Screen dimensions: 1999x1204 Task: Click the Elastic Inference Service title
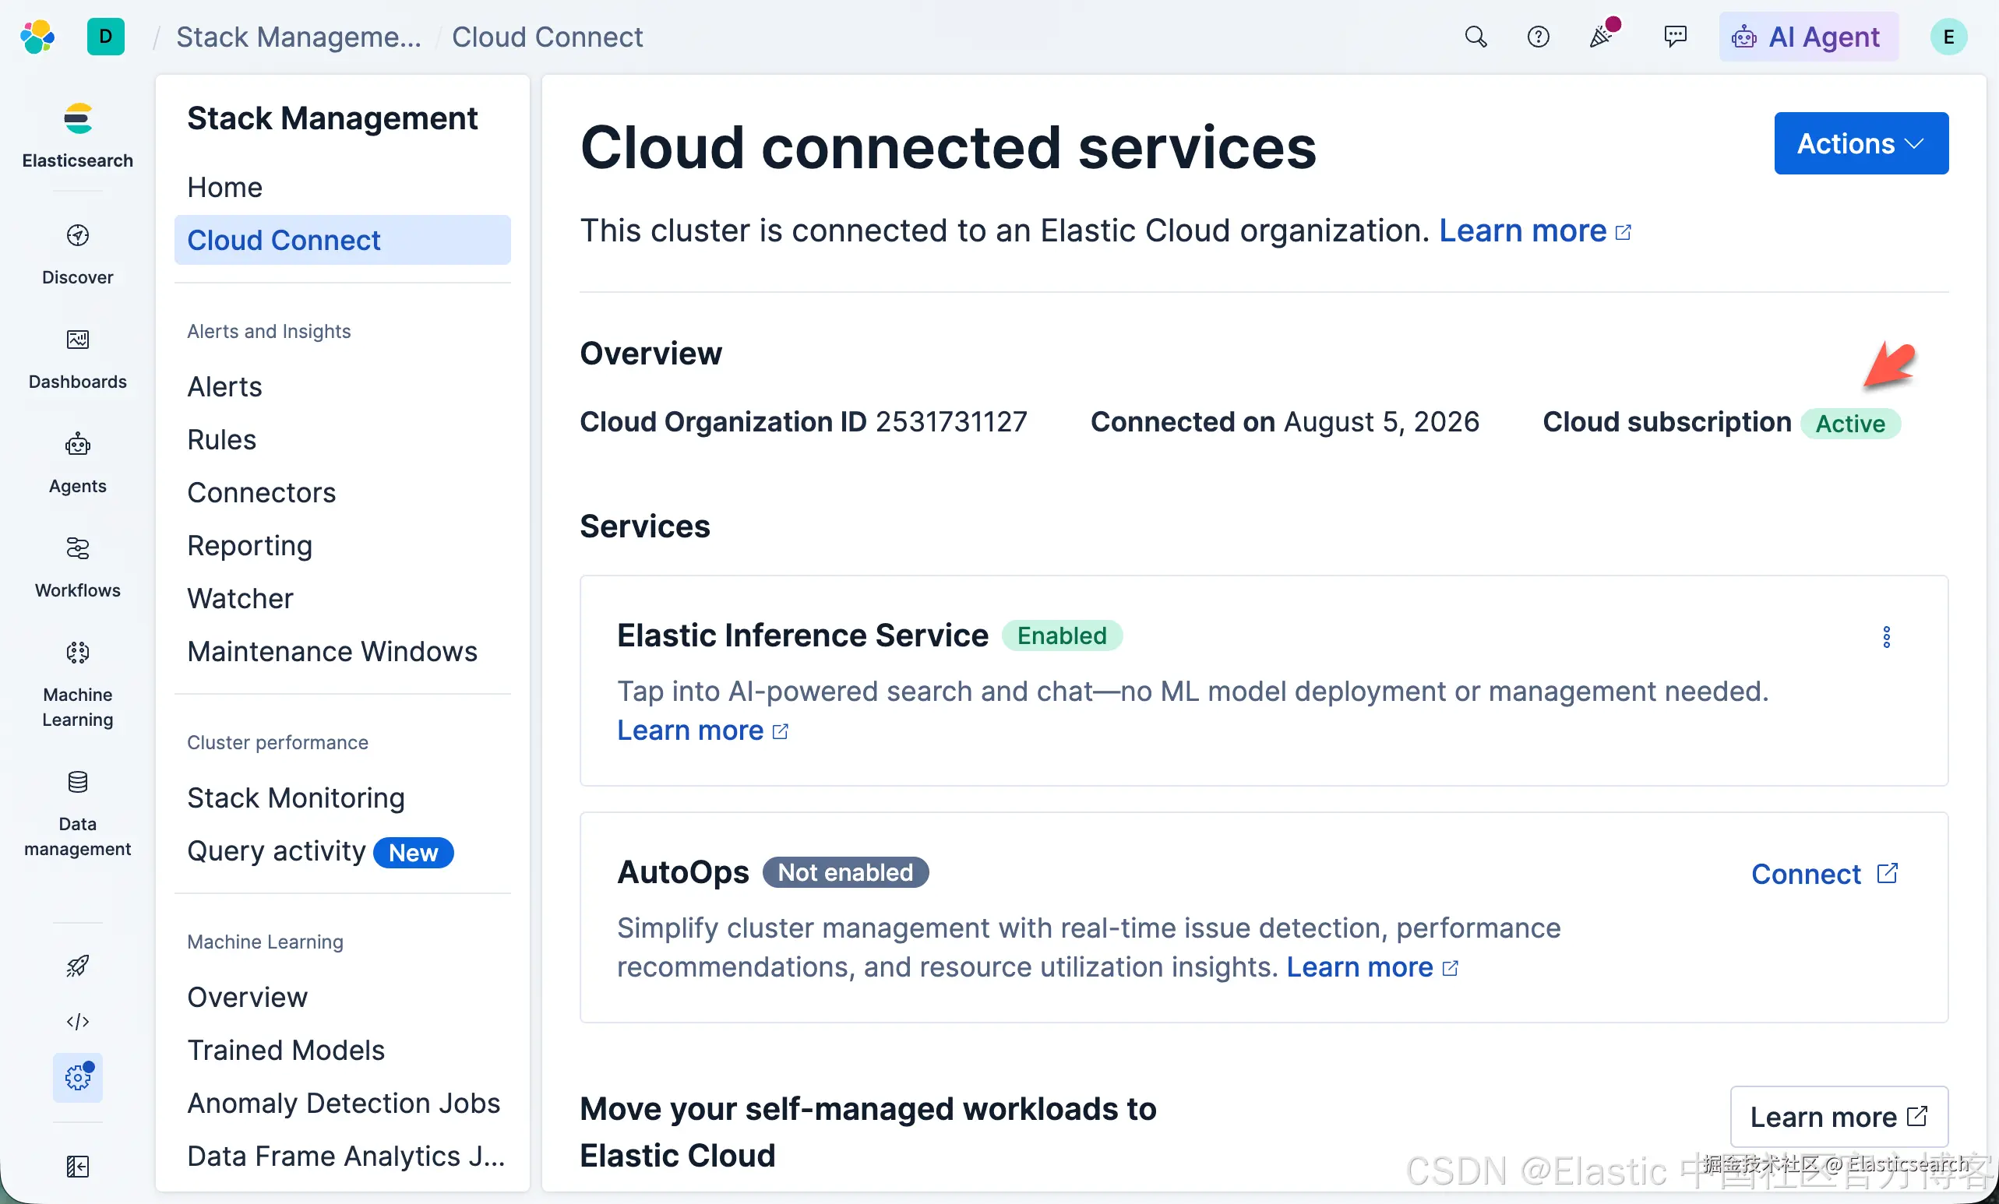[802, 635]
